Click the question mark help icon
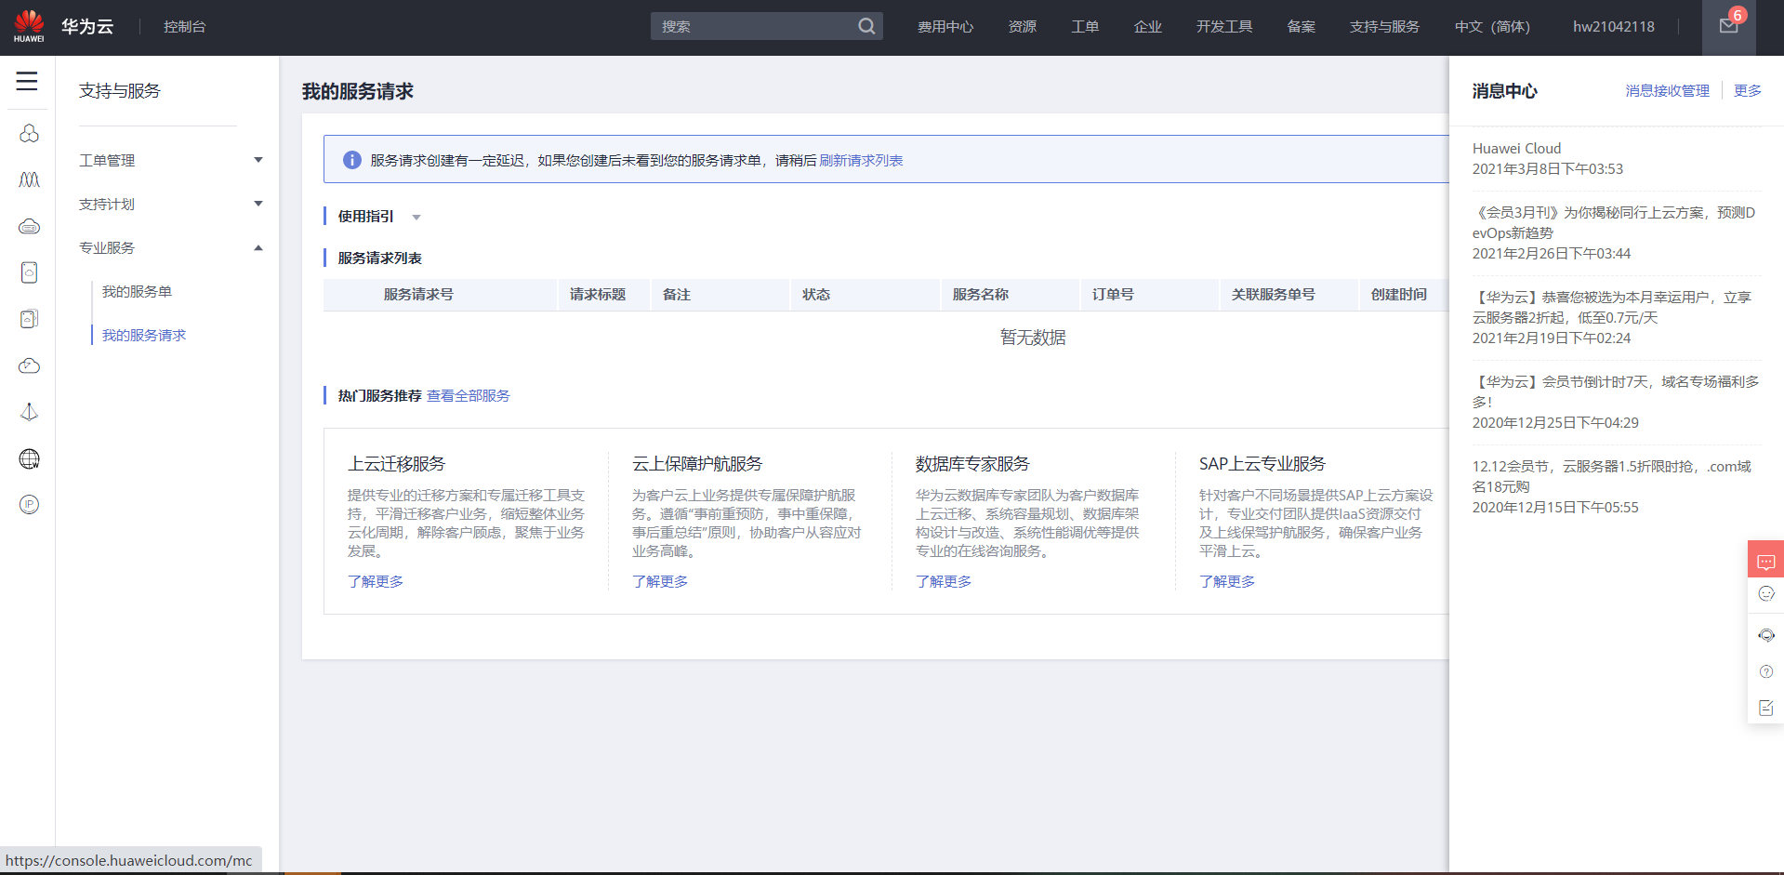The image size is (1784, 875). coord(1766,671)
